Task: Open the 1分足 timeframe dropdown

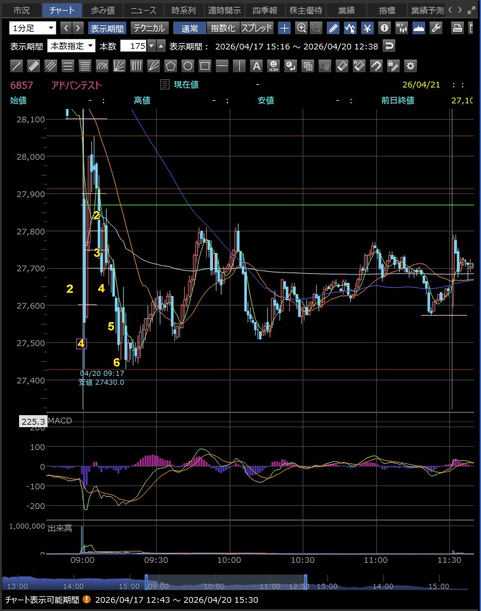Action: [33, 28]
